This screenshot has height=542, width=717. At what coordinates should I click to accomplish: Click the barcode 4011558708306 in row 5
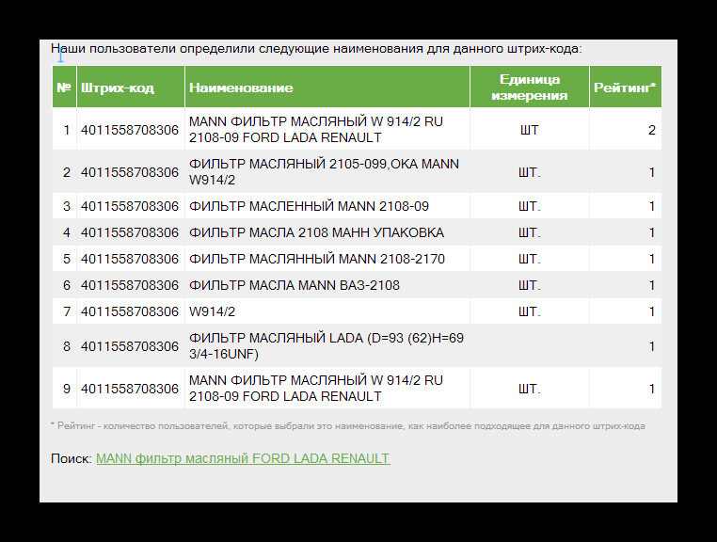(x=130, y=259)
